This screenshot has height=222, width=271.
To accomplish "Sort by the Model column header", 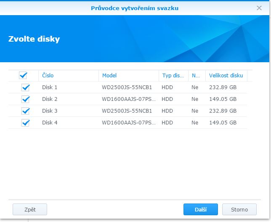I will [109, 76].
